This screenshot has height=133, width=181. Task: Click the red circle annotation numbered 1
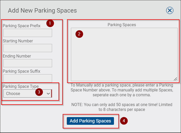point(50,23)
